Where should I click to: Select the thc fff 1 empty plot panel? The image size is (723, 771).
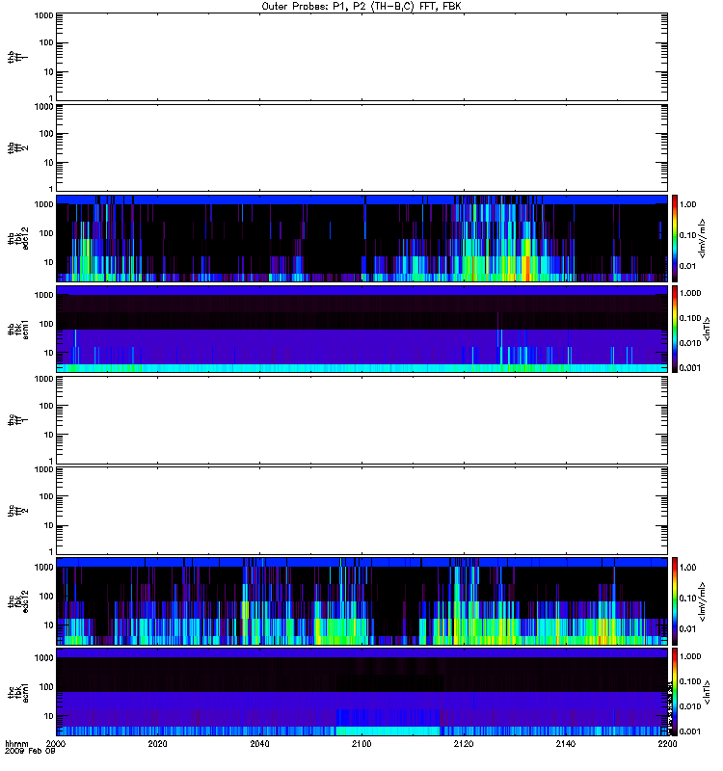click(361, 420)
